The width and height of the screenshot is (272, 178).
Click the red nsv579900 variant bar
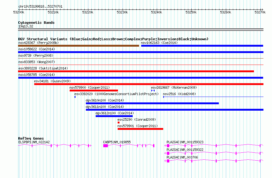[x=94, y=91]
